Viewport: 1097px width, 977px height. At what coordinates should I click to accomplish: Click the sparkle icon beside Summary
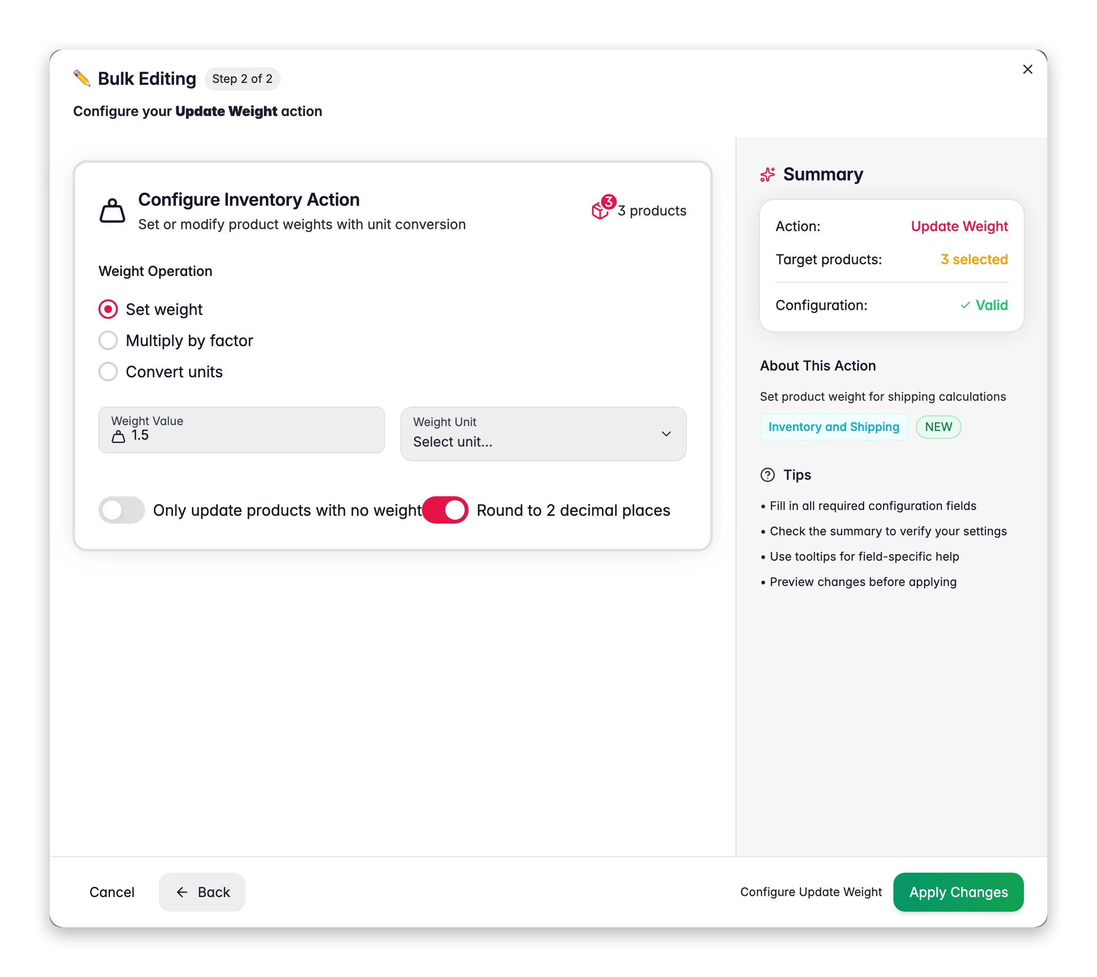click(x=768, y=175)
